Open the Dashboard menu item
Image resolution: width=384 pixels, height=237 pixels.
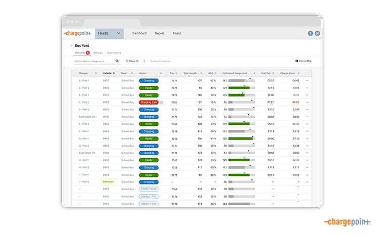click(x=139, y=33)
